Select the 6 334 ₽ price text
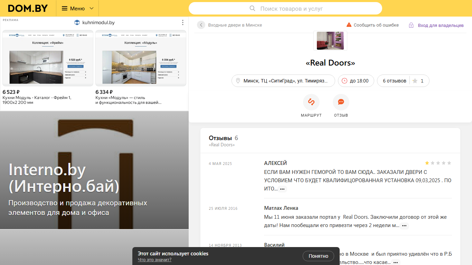The image size is (472, 265). 104,92
